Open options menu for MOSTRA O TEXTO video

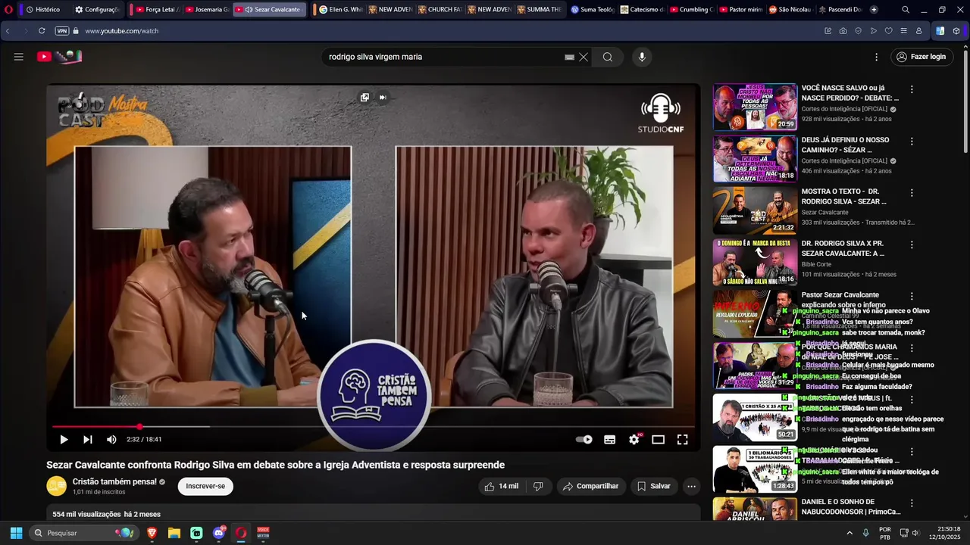click(912, 193)
